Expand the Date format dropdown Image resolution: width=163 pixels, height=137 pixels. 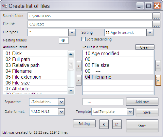[62, 112]
